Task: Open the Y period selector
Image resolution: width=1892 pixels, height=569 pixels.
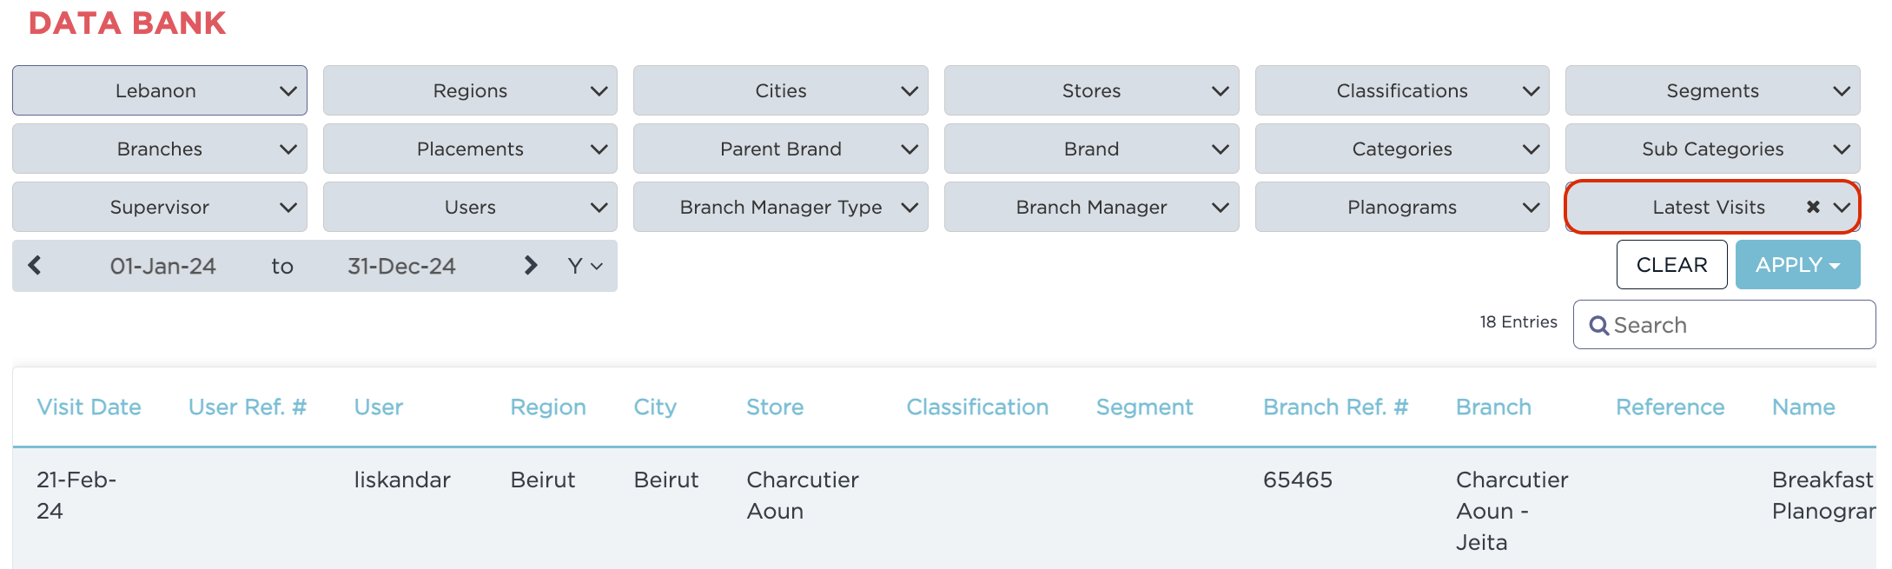Action: [585, 266]
